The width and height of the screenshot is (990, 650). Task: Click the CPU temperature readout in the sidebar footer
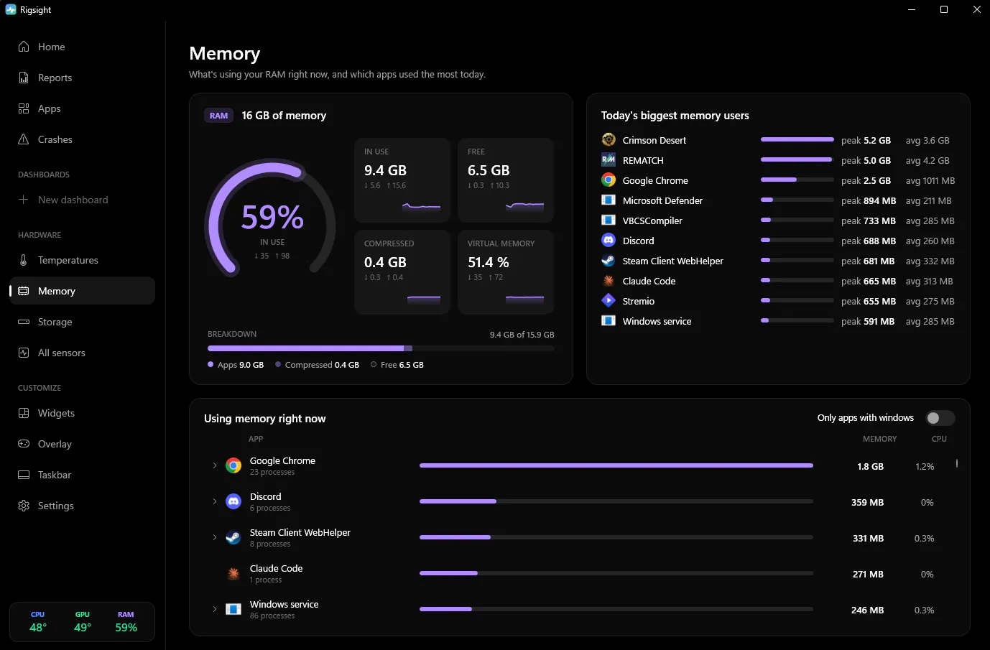[38, 622]
